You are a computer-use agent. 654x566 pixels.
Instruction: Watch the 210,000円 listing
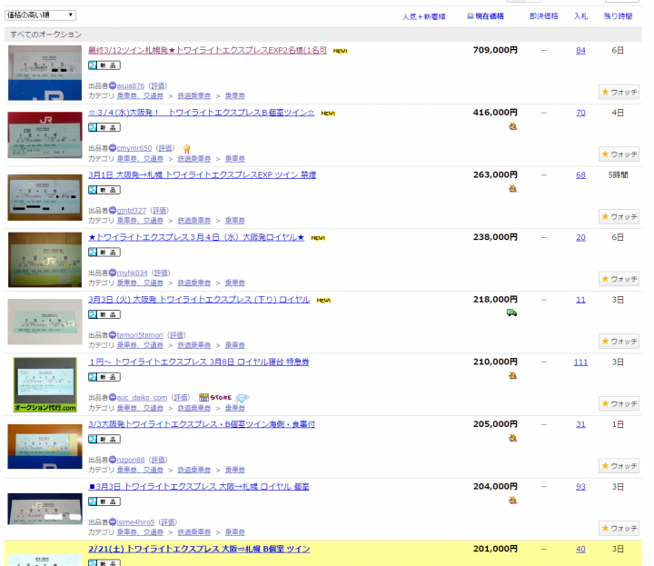pos(619,403)
